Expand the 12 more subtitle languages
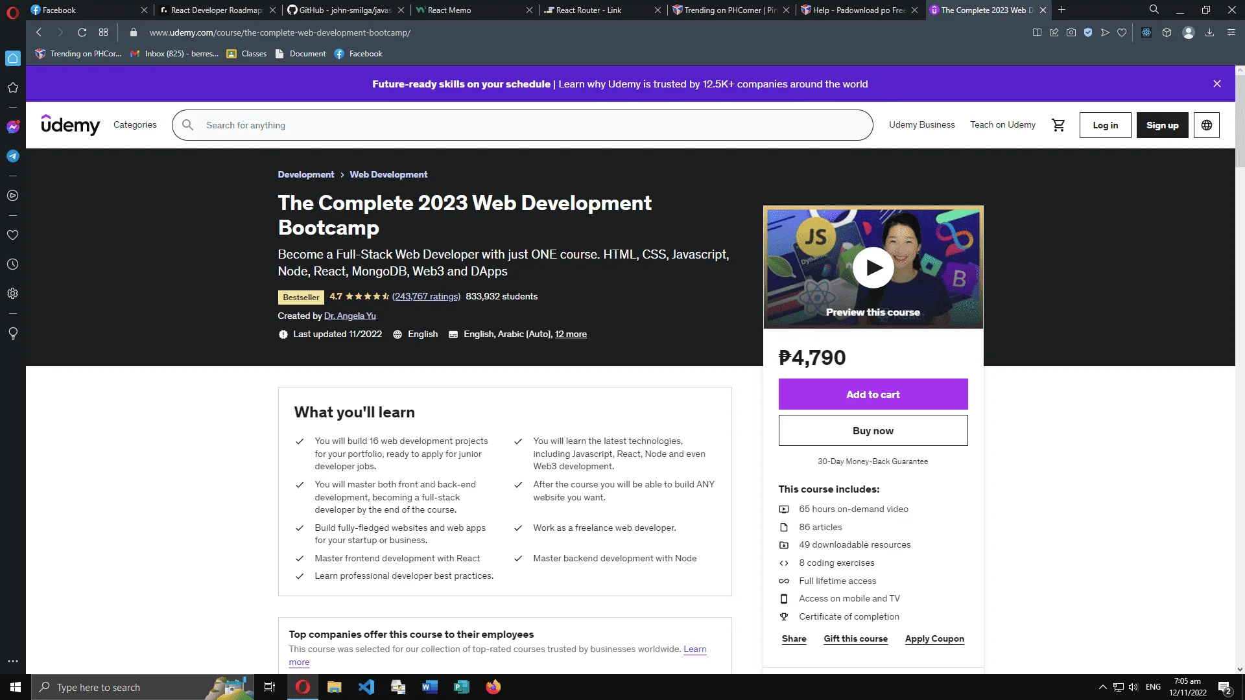1245x700 pixels. (571, 334)
